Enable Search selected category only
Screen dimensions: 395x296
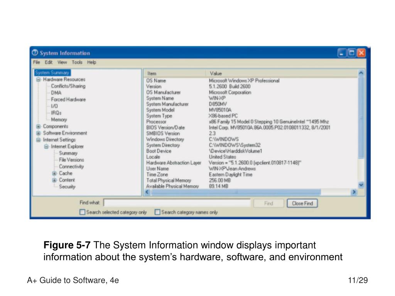82,212
